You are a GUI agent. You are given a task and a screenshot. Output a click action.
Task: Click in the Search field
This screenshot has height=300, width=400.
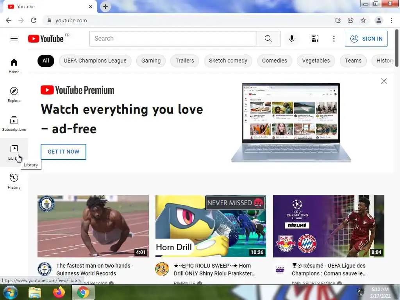[173, 39]
